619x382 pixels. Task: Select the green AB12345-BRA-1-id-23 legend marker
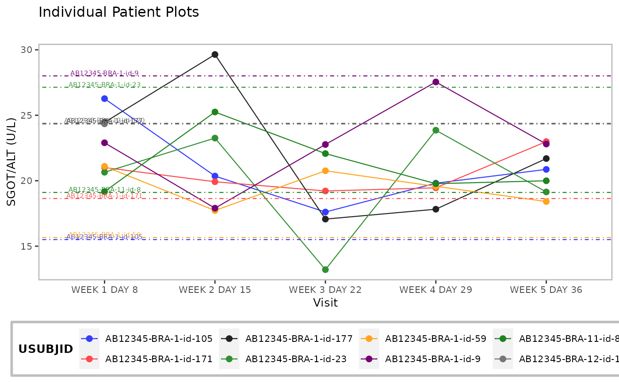(x=229, y=359)
